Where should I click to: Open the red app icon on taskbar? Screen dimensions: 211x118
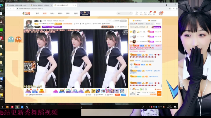coord(12,107)
